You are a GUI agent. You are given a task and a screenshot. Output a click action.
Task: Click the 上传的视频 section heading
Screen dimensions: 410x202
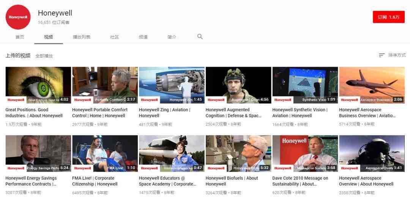point(18,56)
